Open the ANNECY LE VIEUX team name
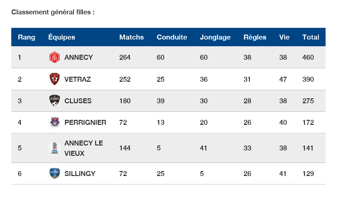This screenshot has height=198, width=340. coord(83,148)
